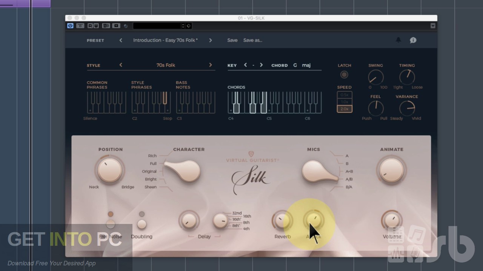Open preset list Introduction - Easy 70s Folk
The width and height of the screenshot is (483, 271).
pos(165,40)
